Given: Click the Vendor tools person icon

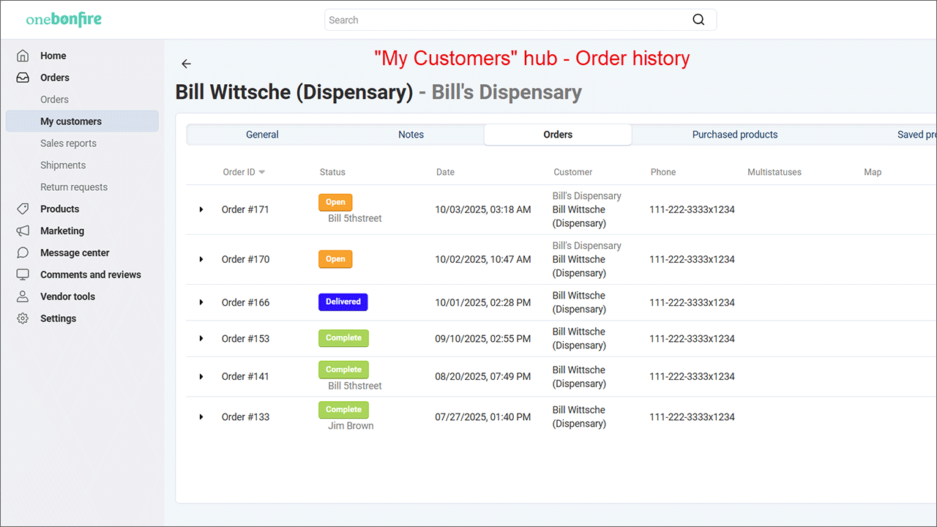Looking at the screenshot, I should pos(23,296).
